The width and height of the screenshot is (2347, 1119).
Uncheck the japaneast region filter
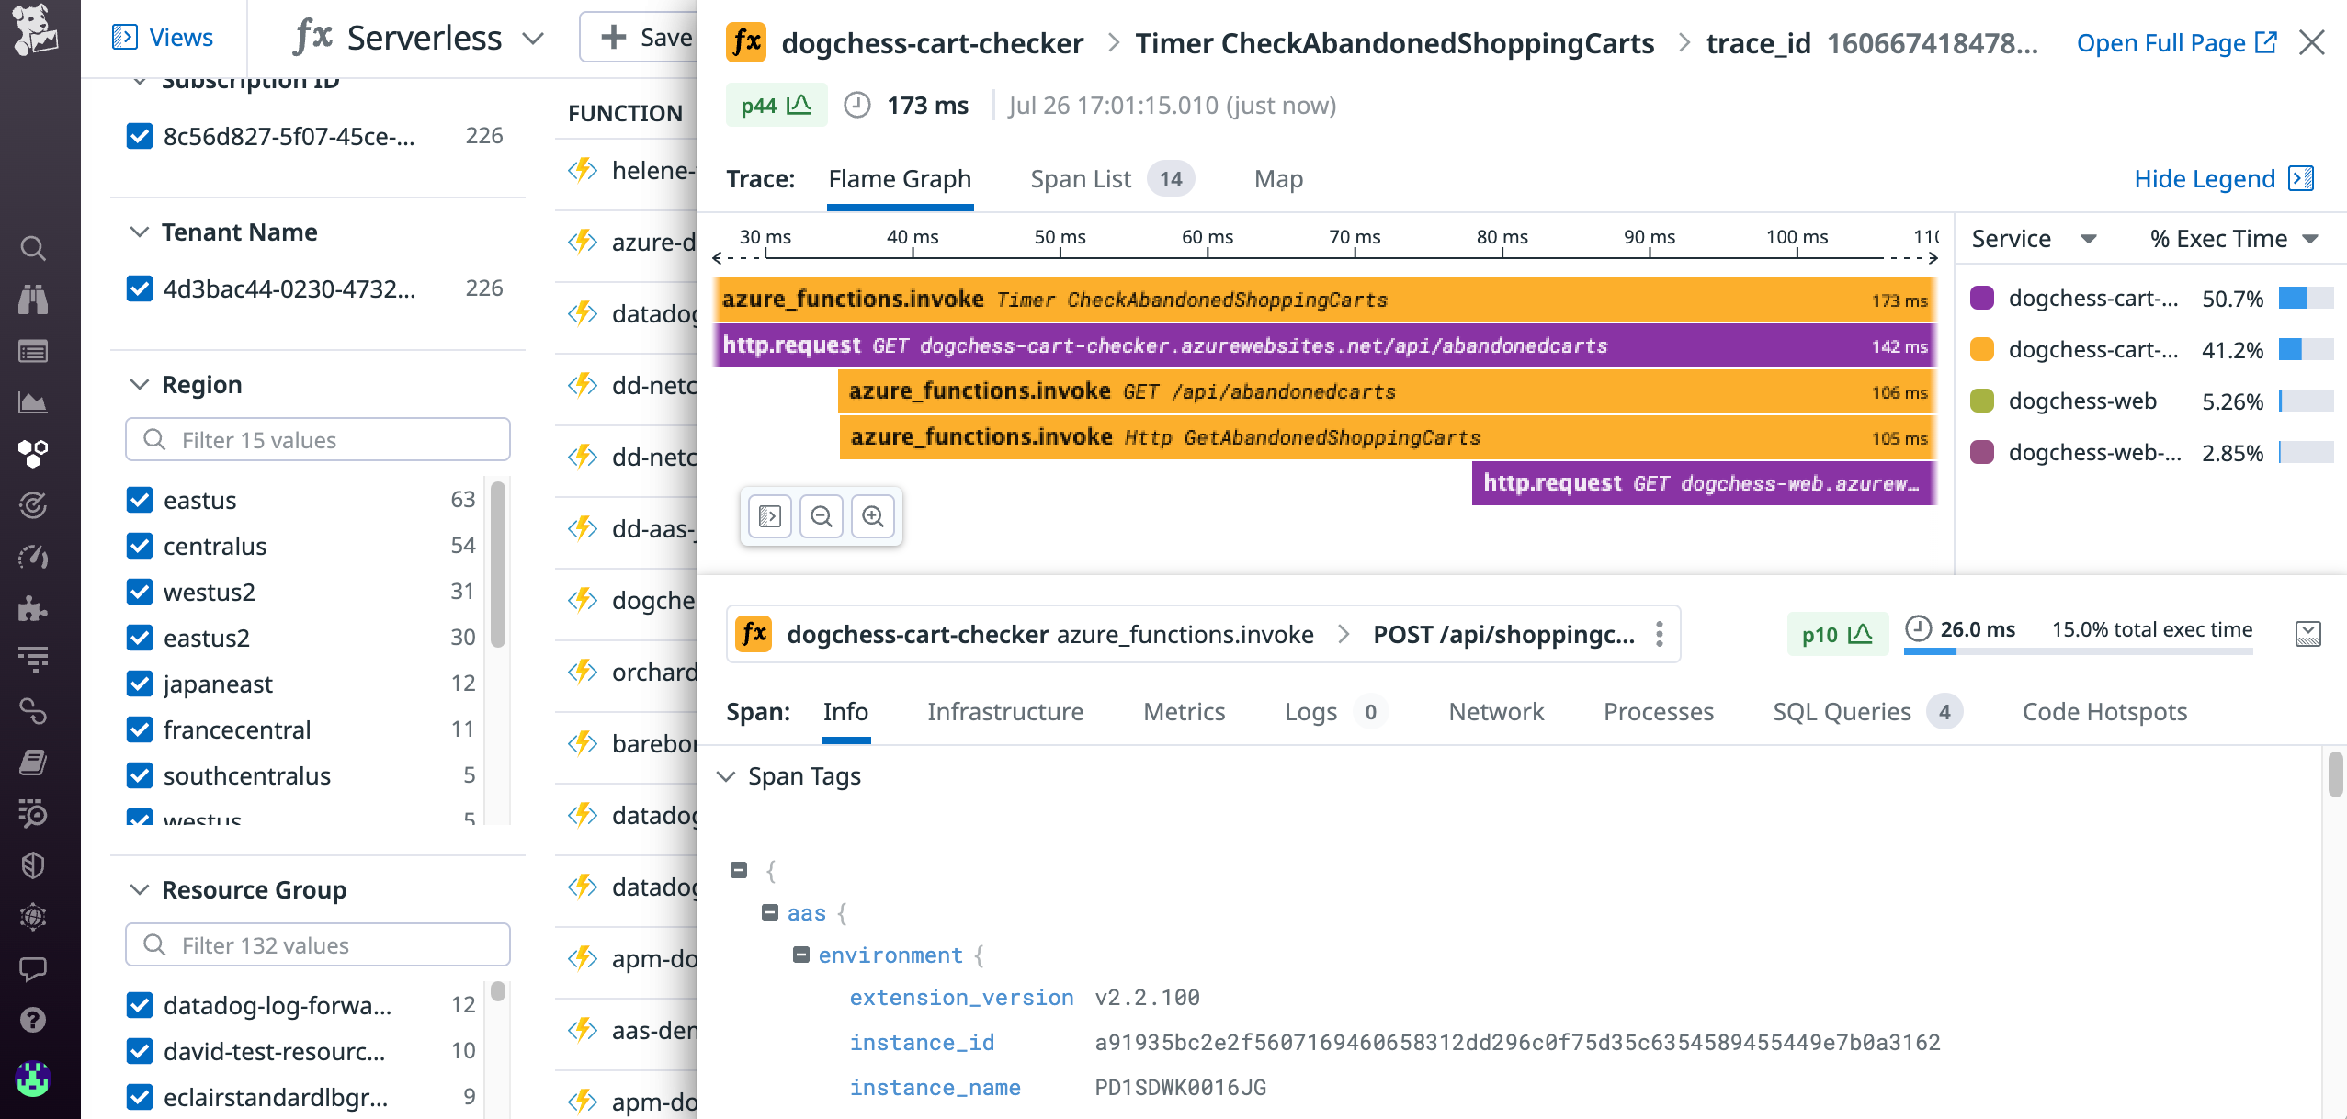point(139,683)
